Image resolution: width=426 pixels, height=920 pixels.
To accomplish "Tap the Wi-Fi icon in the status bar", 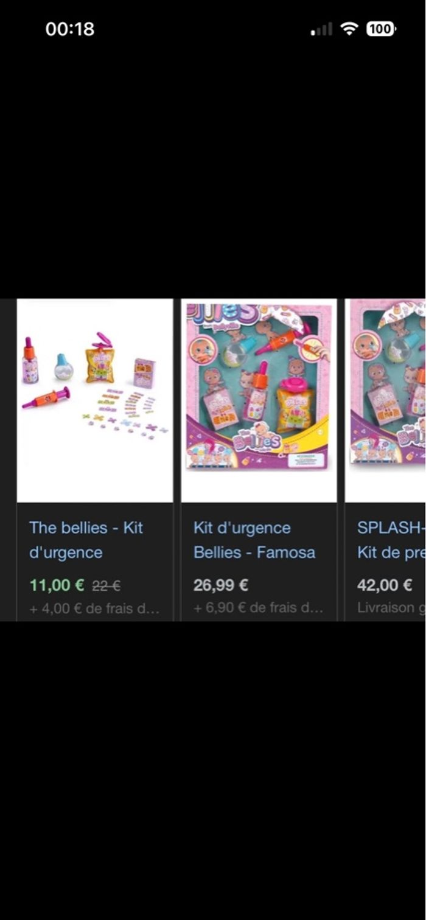I will (x=349, y=29).
